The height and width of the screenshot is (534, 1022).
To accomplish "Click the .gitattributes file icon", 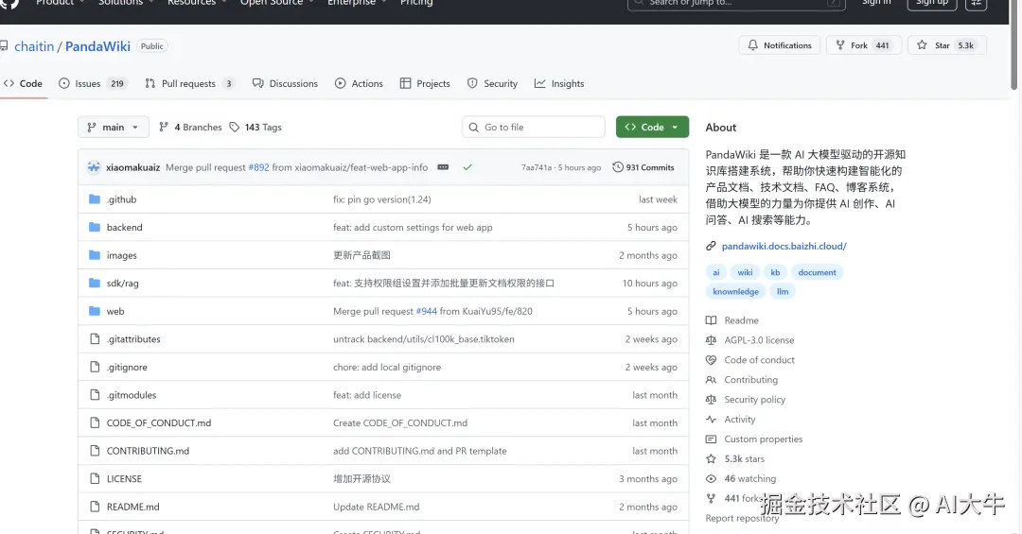I will point(95,339).
